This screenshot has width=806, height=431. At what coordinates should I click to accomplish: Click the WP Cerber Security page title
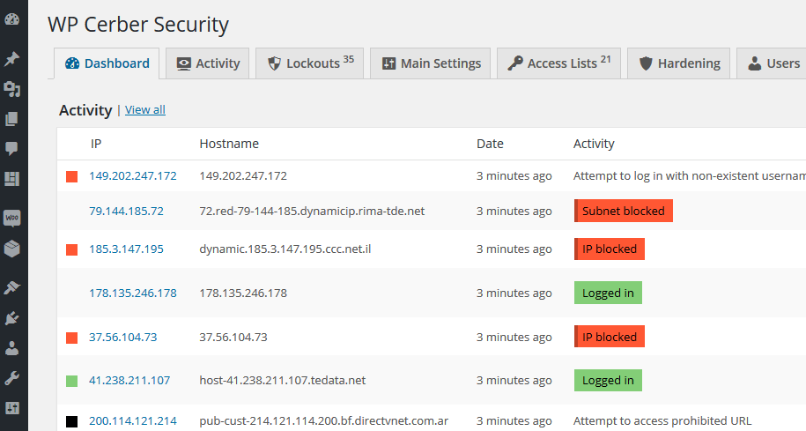tap(138, 25)
